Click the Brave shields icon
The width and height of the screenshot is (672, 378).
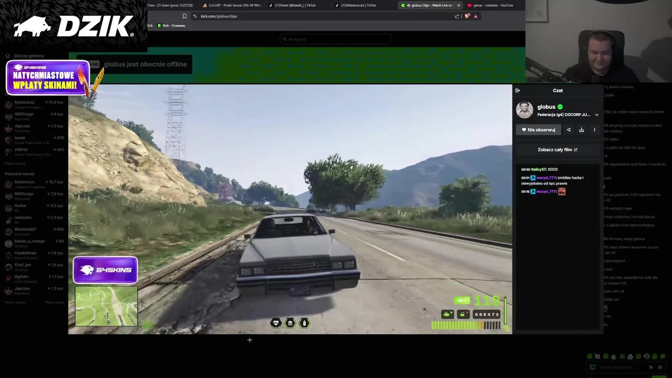pyautogui.click(x=467, y=16)
